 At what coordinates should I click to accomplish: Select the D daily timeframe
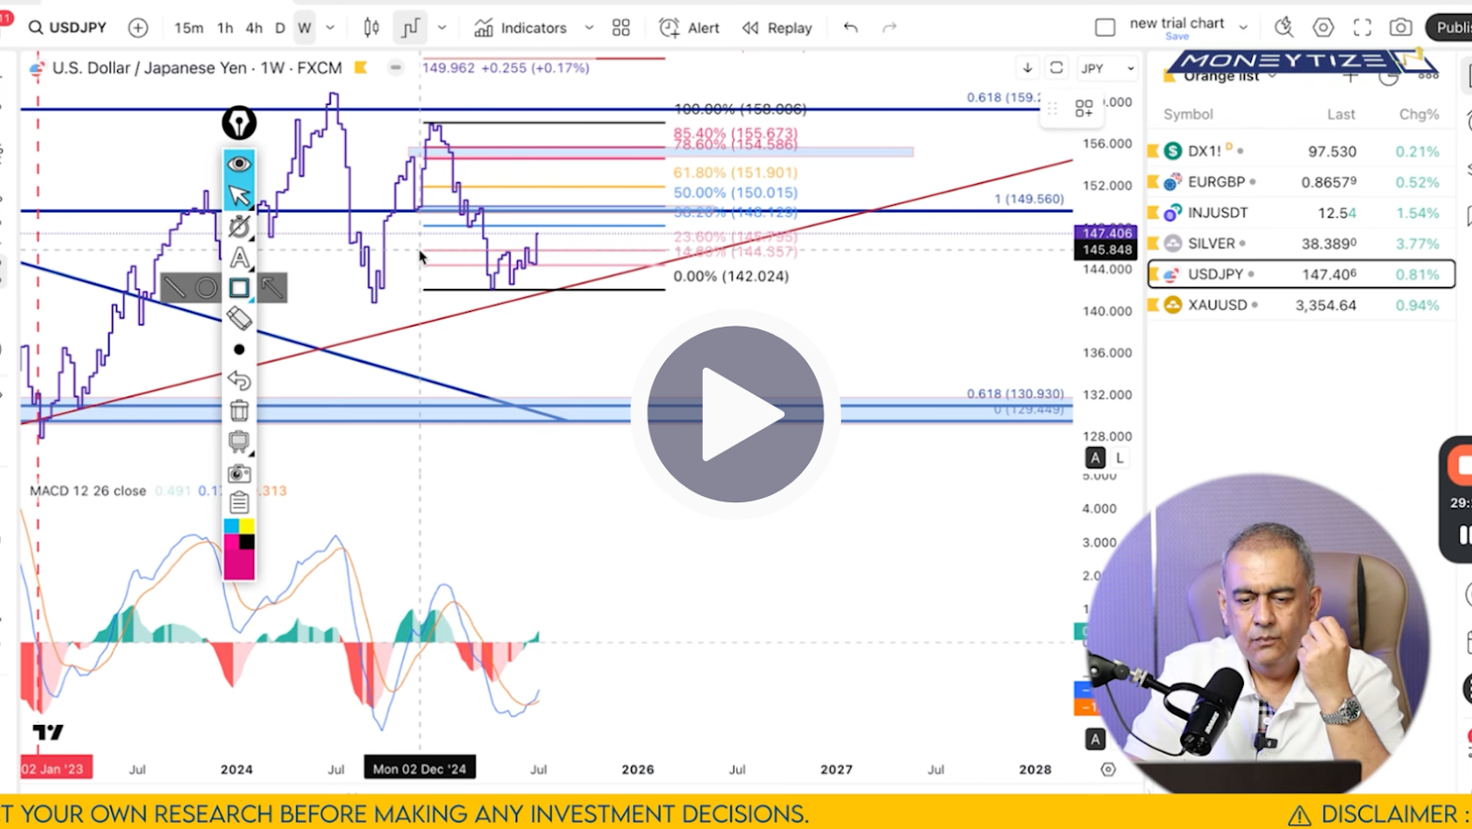[280, 28]
